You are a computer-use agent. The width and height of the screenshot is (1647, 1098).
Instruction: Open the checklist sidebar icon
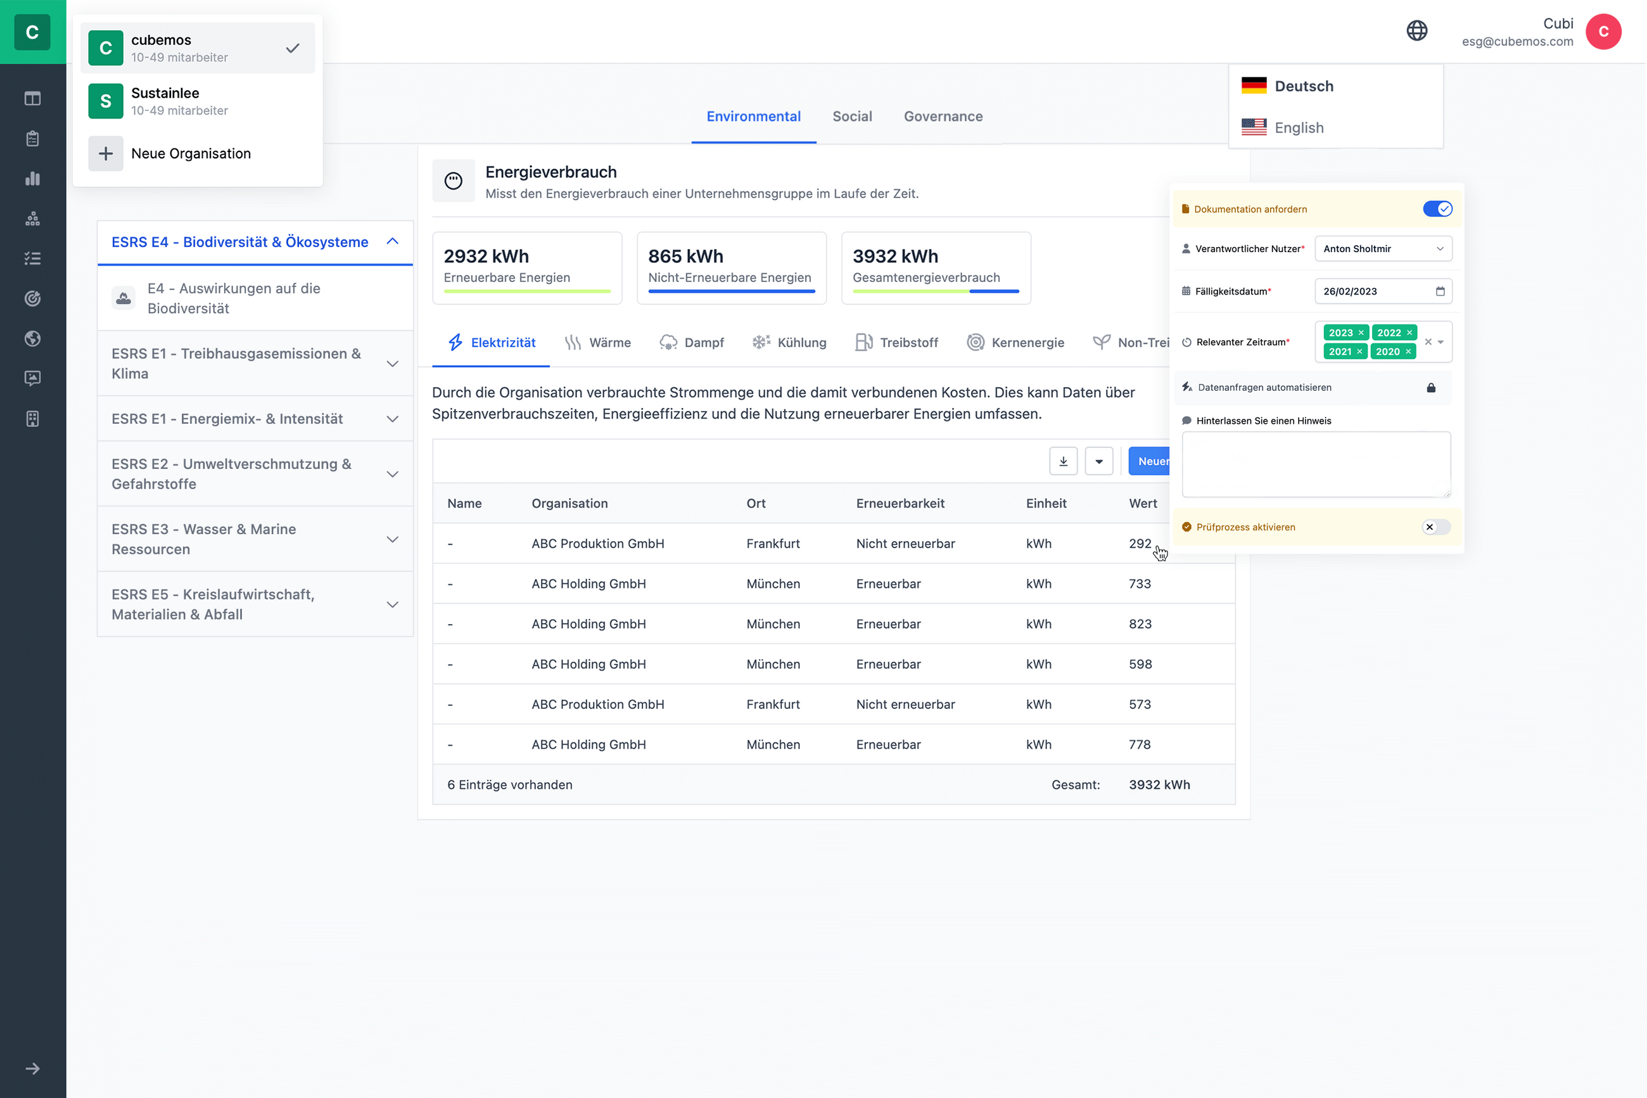tap(32, 259)
